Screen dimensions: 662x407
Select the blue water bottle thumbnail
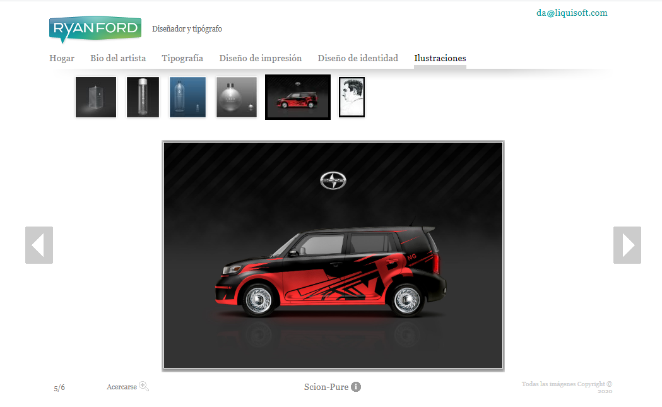187,97
